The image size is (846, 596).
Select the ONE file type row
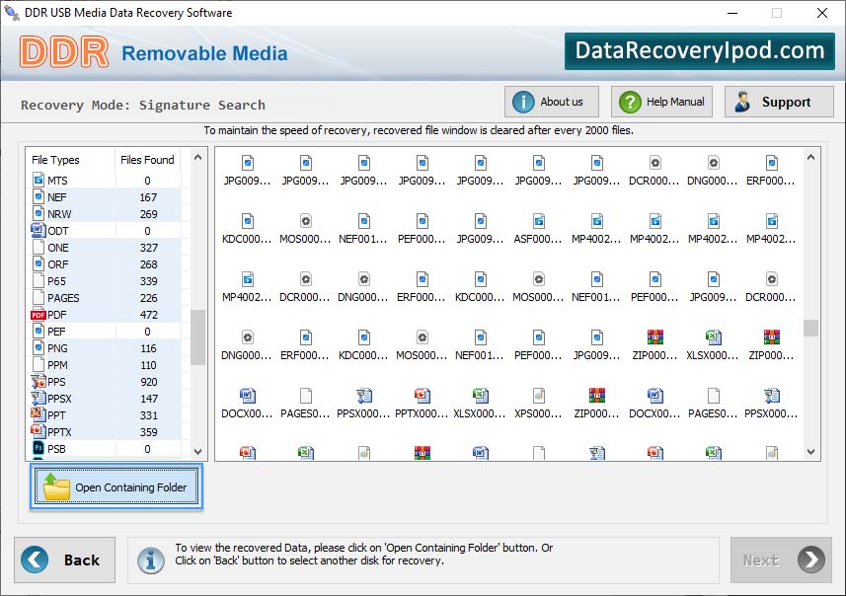[106, 248]
